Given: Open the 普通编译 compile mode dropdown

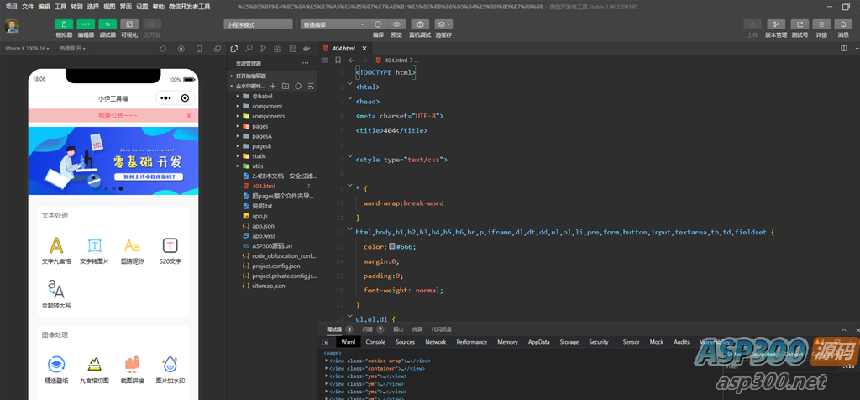Looking at the screenshot, I should click(x=333, y=24).
